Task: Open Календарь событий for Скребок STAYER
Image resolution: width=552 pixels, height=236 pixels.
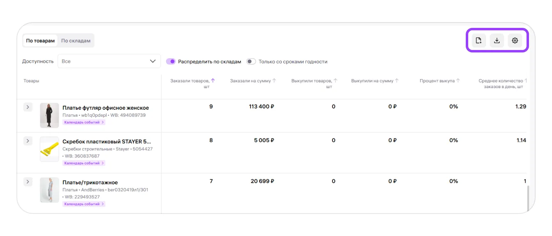Action: 84,163
